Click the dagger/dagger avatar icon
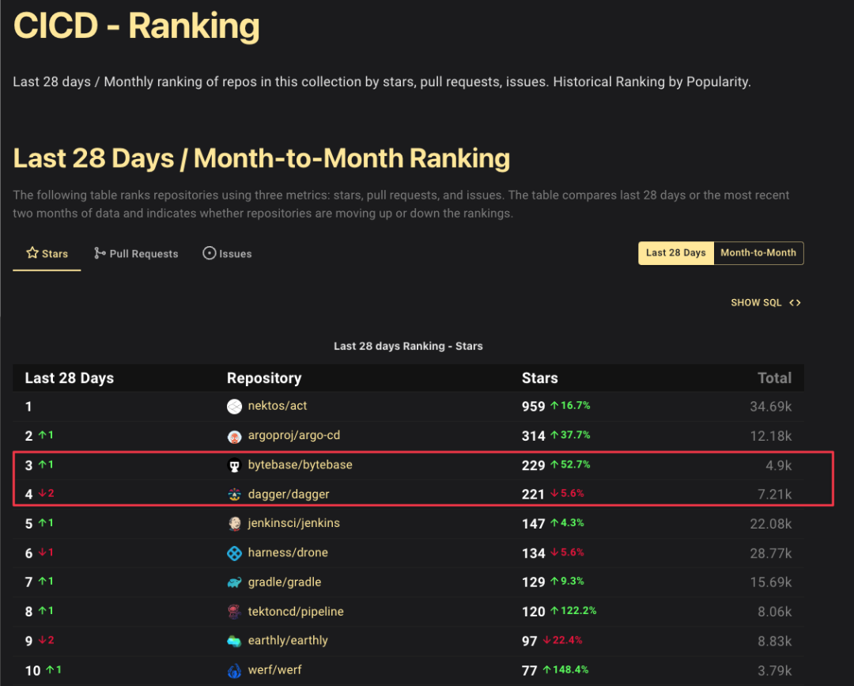This screenshot has width=854, height=686. [234, 495]
